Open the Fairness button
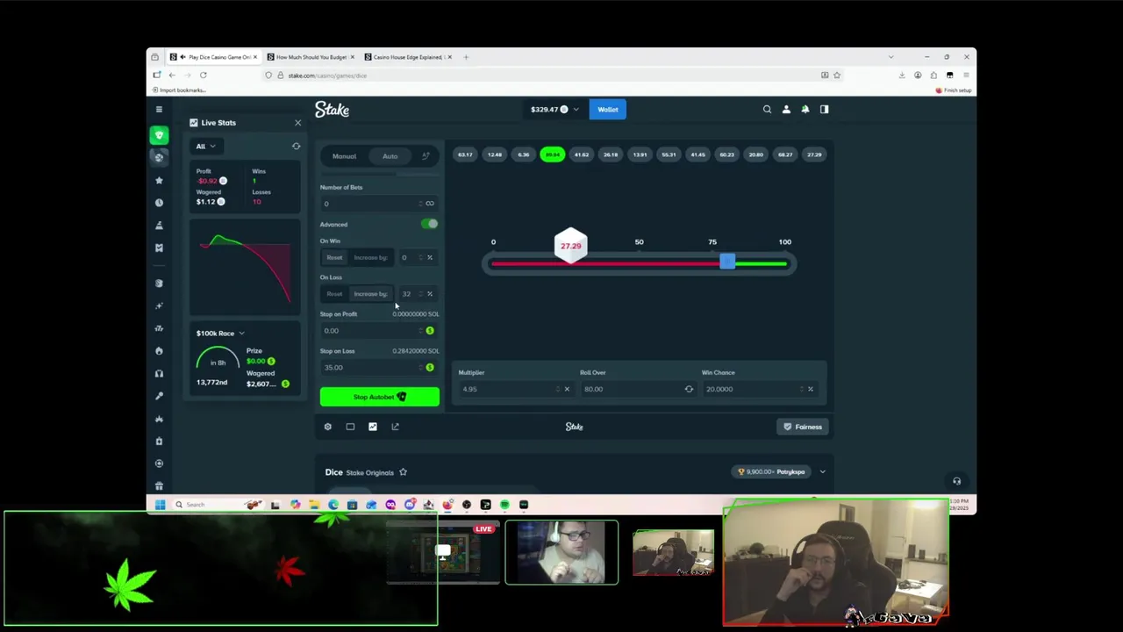Image resolution: width=1123 pixels, height=632 pixels. pos(803,427)
